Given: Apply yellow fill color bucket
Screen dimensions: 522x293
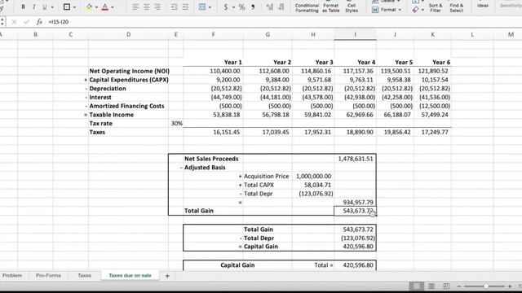Looking at the screenshot, I should click(x=89, y=7).
